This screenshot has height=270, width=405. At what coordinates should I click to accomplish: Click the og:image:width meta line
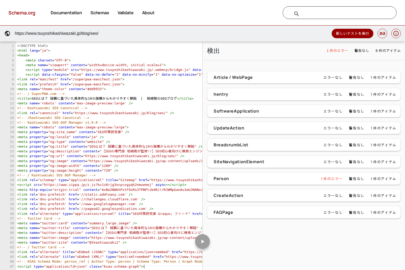point(68,166)
